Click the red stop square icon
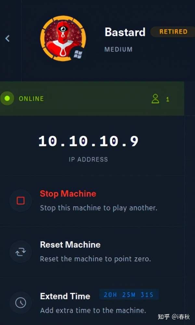 tap(20, 201)
